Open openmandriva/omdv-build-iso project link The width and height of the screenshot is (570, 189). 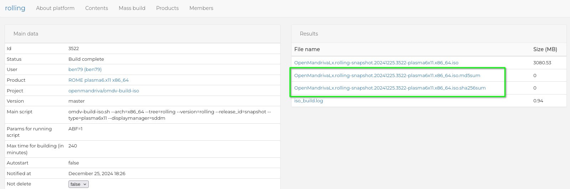click(104, 91)
